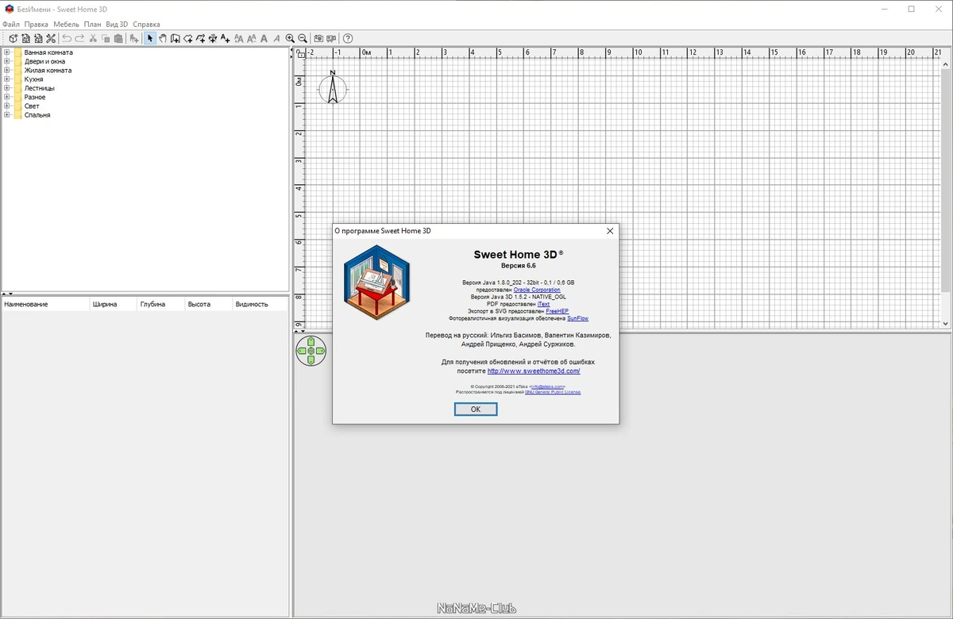Open the Мебель menu
953x619 pixels.
click(x=67, y=25)
